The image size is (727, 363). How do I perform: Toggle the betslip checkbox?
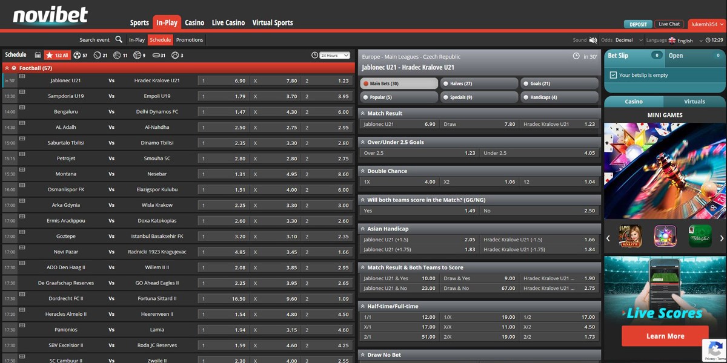[x=613, y=76]
